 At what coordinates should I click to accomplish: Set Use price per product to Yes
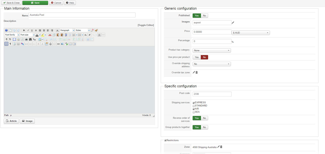197,57
